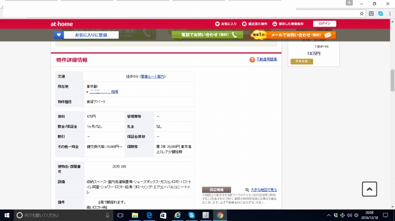Click orange question mark help icon
The width and height of the screenshot is (395, 221).
click(x=252, y=60)
